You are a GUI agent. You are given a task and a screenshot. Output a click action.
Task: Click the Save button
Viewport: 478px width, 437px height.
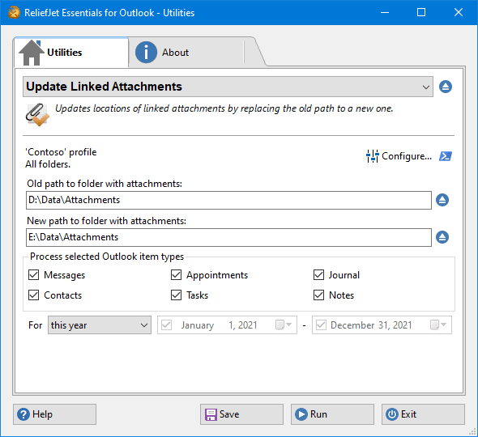pyautogui.click(x=241, y=414)
